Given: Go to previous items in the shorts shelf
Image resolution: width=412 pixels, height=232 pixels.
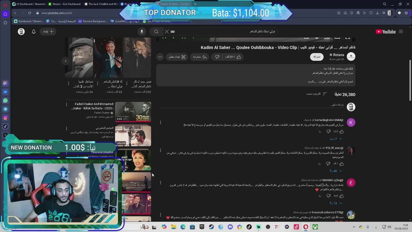Looking at the screenshot, I should point(66,61).
